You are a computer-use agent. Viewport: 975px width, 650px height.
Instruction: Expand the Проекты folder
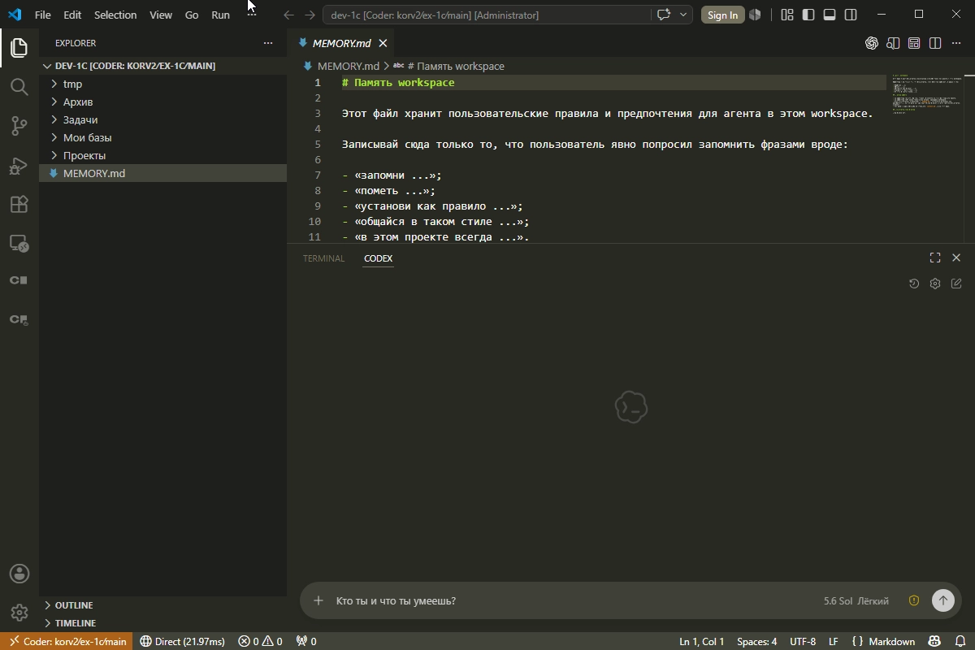coord(162,155)
